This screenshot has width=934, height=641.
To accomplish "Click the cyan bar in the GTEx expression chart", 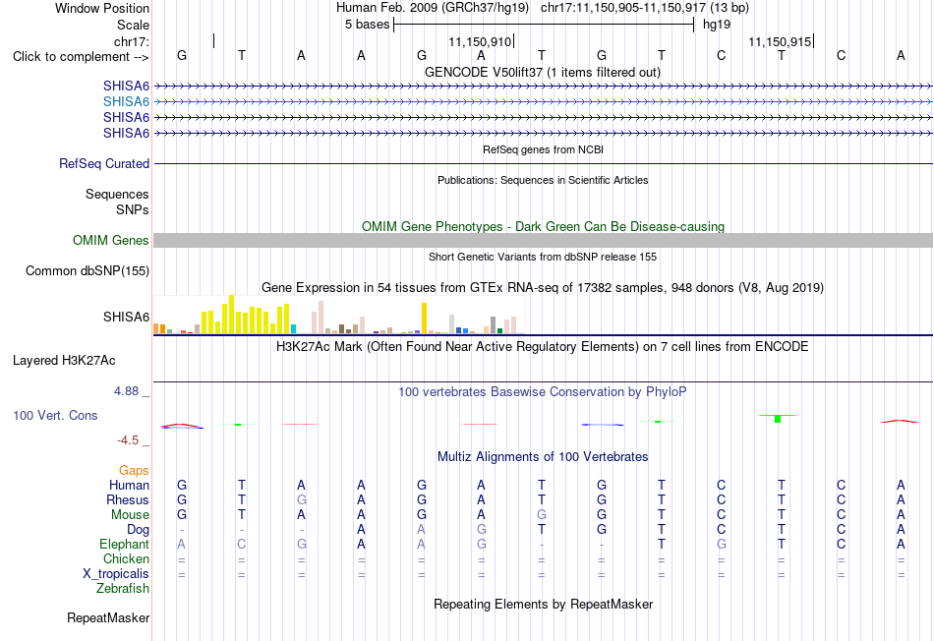I will [x=293, y=328].
